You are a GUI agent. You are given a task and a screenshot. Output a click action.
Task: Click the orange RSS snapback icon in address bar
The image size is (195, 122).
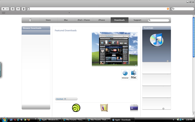(x=168, y=9)
